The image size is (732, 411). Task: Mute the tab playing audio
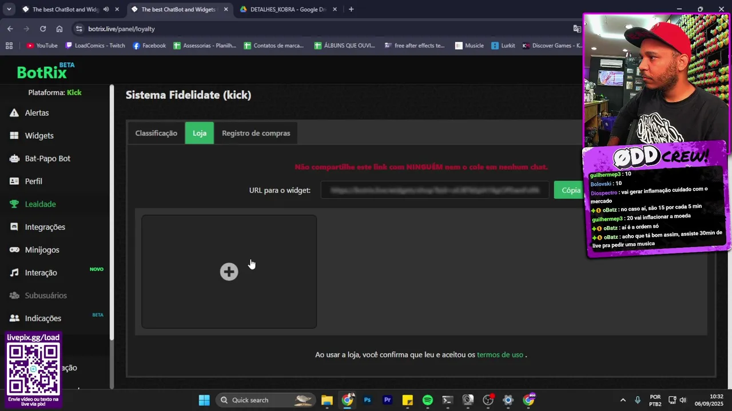point(106,9)
